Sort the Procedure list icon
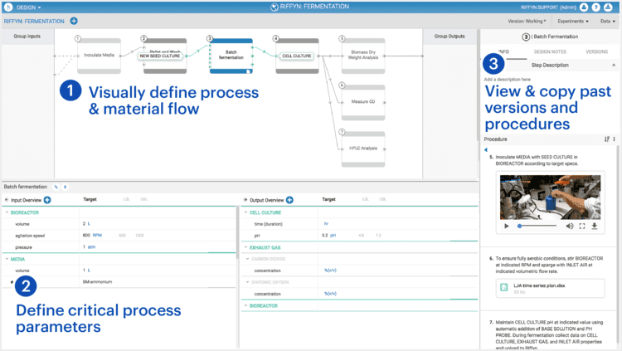 coord(606,139)
